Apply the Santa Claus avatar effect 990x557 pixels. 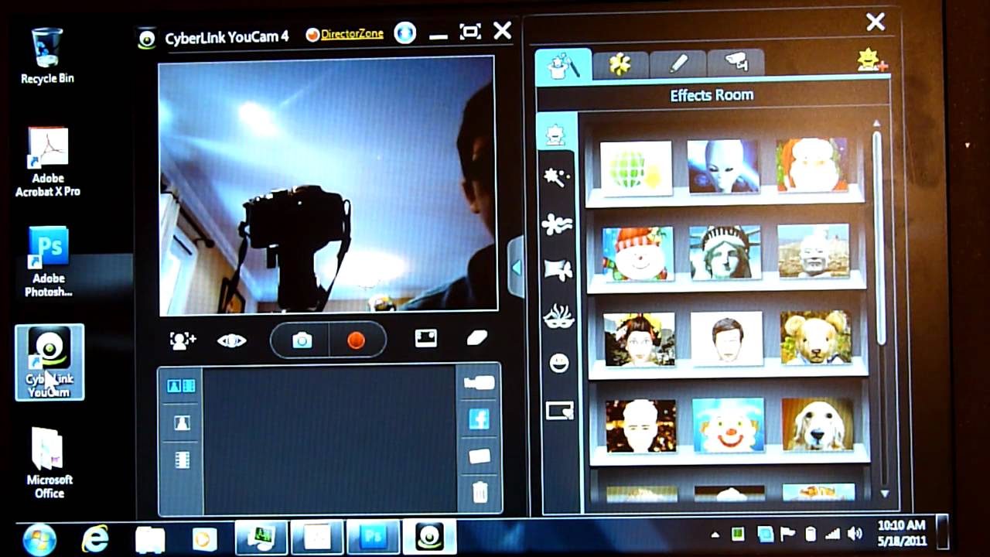click(x=813, y=165)
